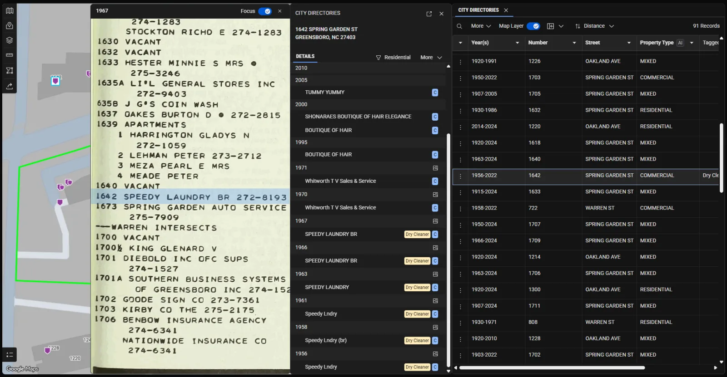Click the records table vertical scrollbar
This screenshot has height=377, width=727.
(x=721, y=157)
